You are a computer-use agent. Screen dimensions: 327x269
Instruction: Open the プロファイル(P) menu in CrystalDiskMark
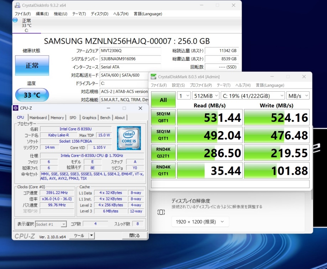[201, 85]
